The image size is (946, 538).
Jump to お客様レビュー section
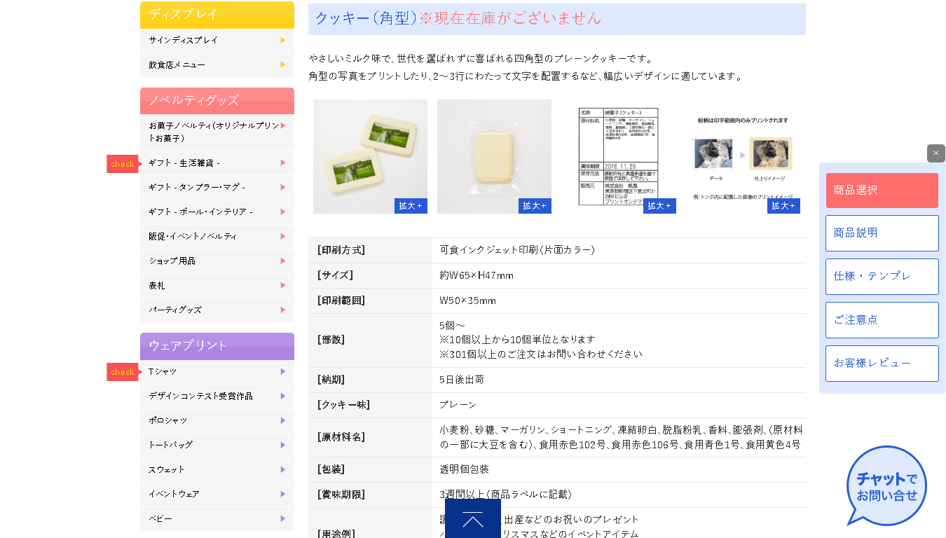882,364
